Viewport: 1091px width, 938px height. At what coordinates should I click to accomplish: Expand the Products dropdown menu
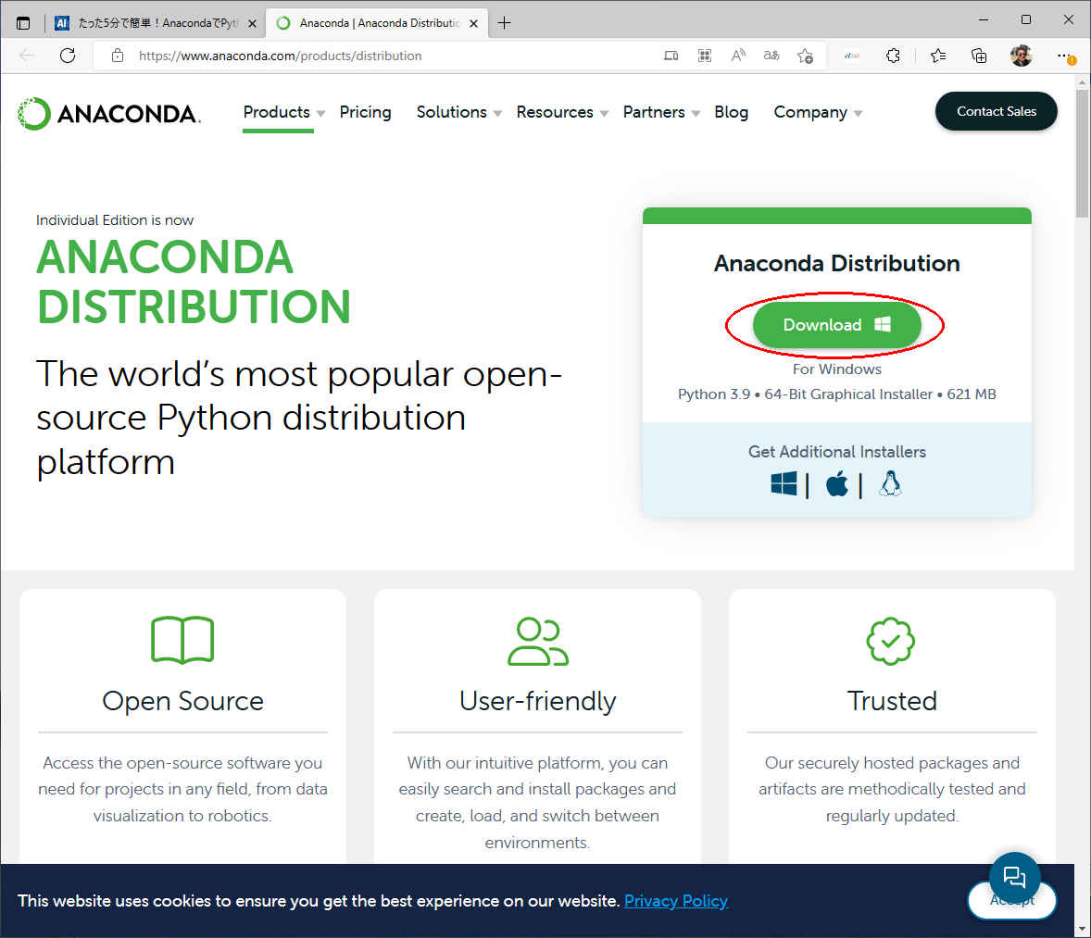point(282,112)
